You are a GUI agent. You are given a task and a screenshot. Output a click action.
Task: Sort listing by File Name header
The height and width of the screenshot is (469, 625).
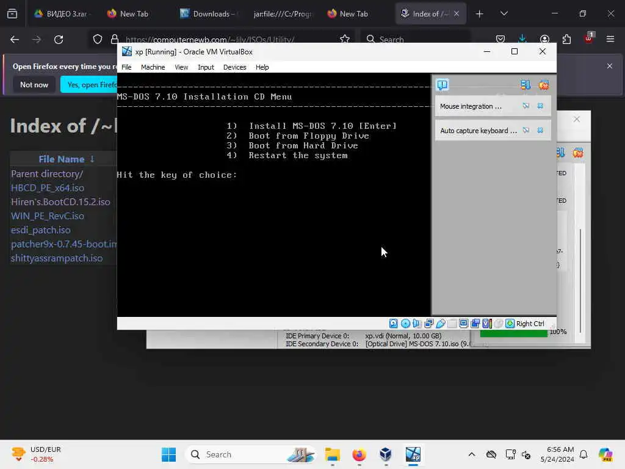tap(66, 159)
